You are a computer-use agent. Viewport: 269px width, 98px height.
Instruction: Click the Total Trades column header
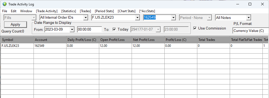[214, 40]
